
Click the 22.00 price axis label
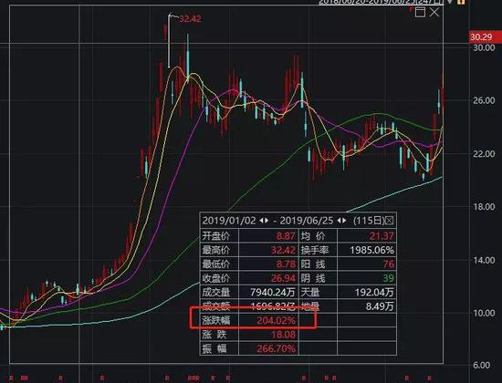pyautogui.click(x=484, y=154)
